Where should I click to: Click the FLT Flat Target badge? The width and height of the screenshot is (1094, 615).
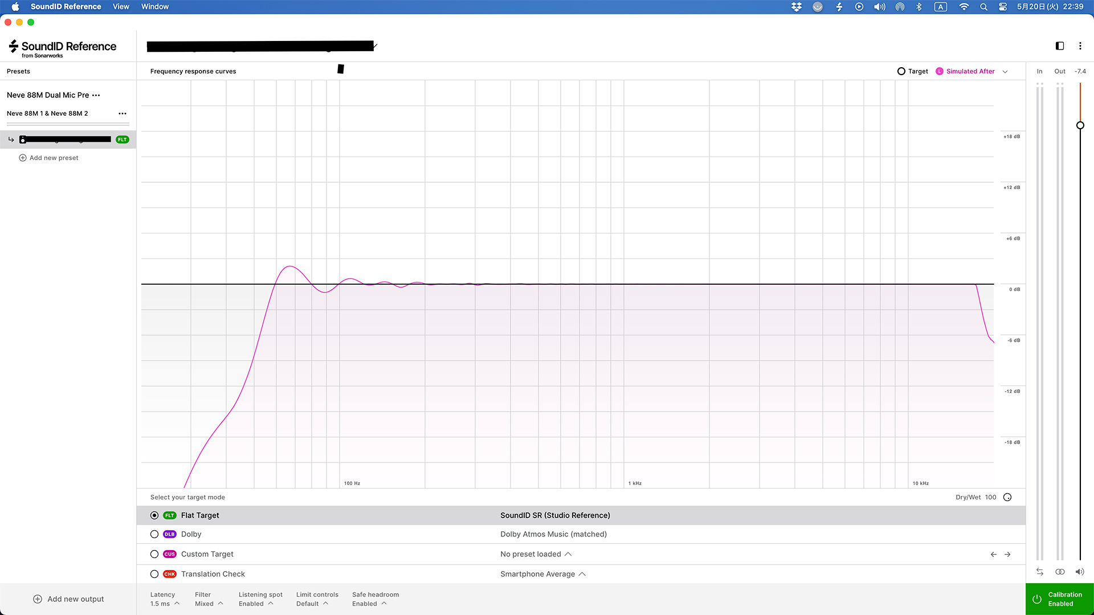pyautogui.click(x=170, y=515)
